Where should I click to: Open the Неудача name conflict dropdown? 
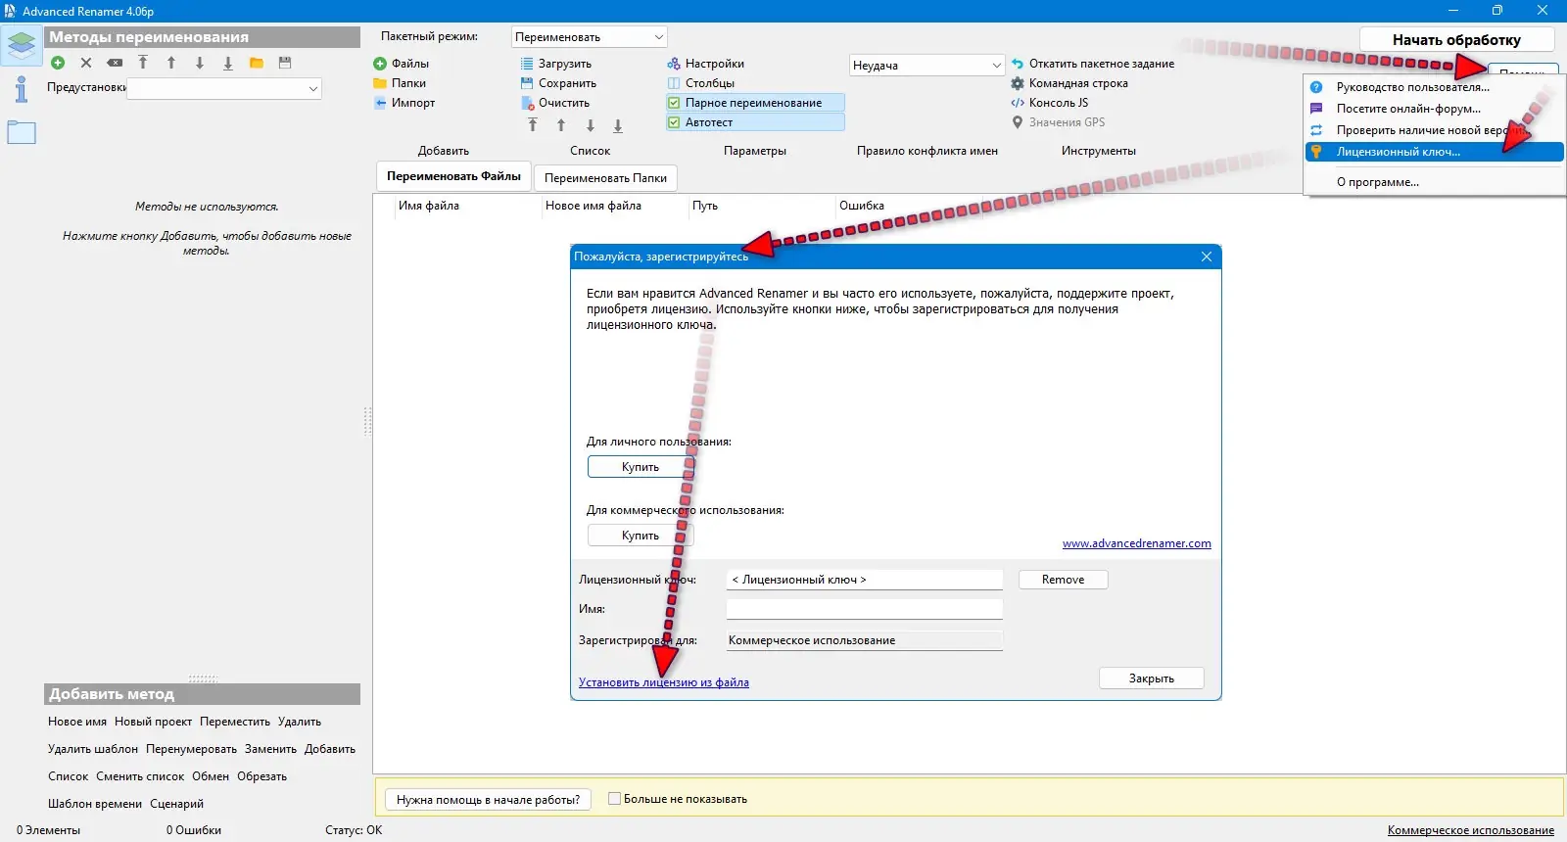tap(927, 66)
